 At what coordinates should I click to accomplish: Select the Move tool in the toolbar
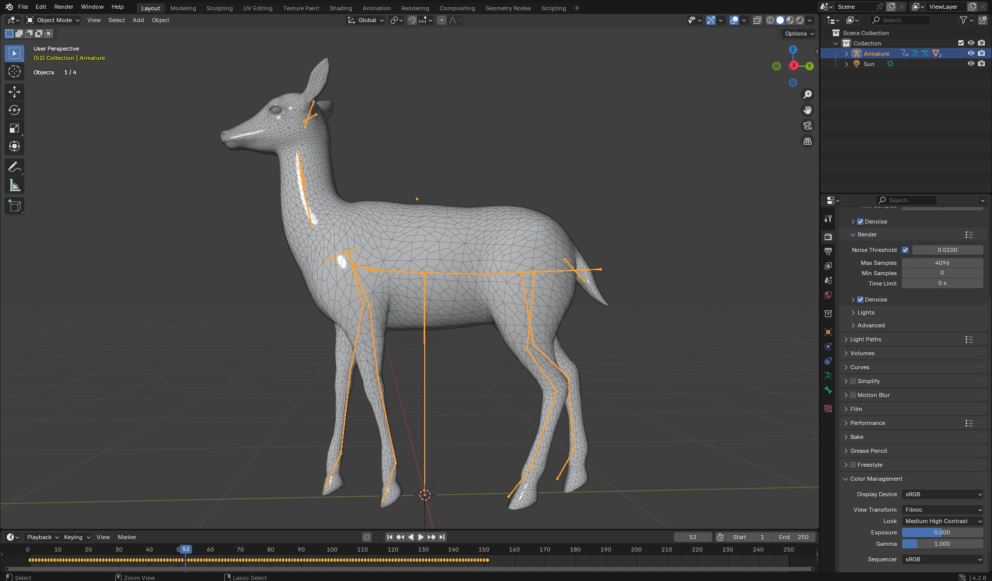tap(14, 92)
